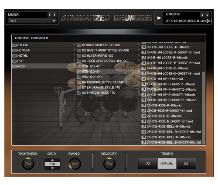Click MIDI icon of 09-01B-HH LOOSE-A-8th.mid

[x=143, y=47]
